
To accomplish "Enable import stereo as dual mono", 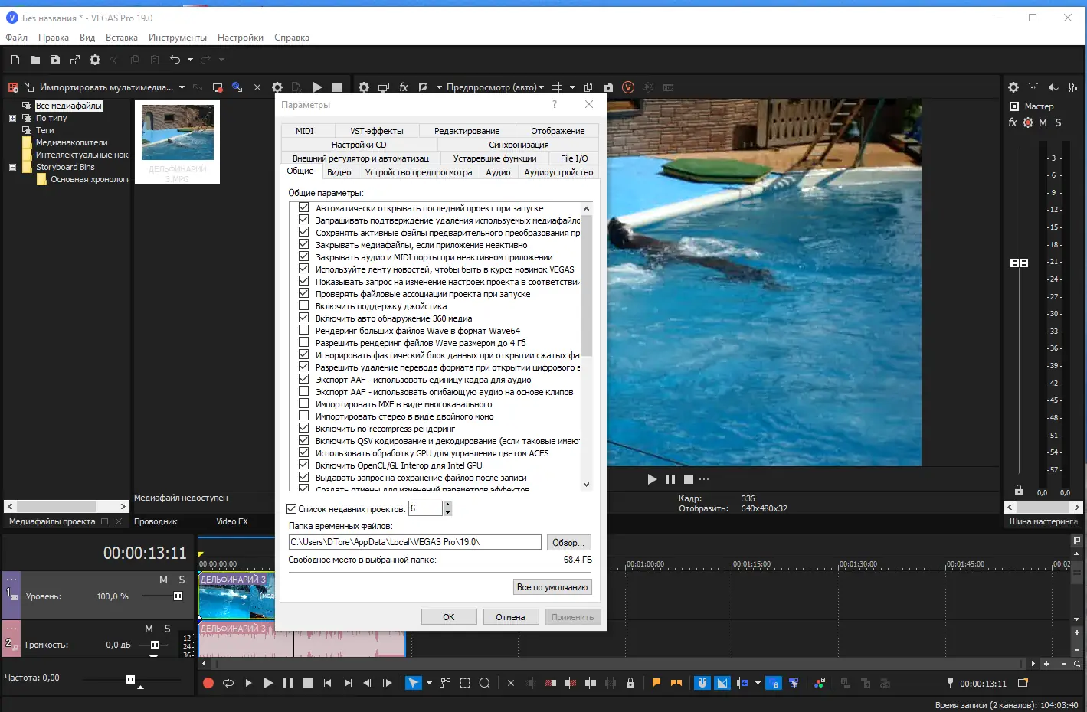I will [x=303, y=416].
